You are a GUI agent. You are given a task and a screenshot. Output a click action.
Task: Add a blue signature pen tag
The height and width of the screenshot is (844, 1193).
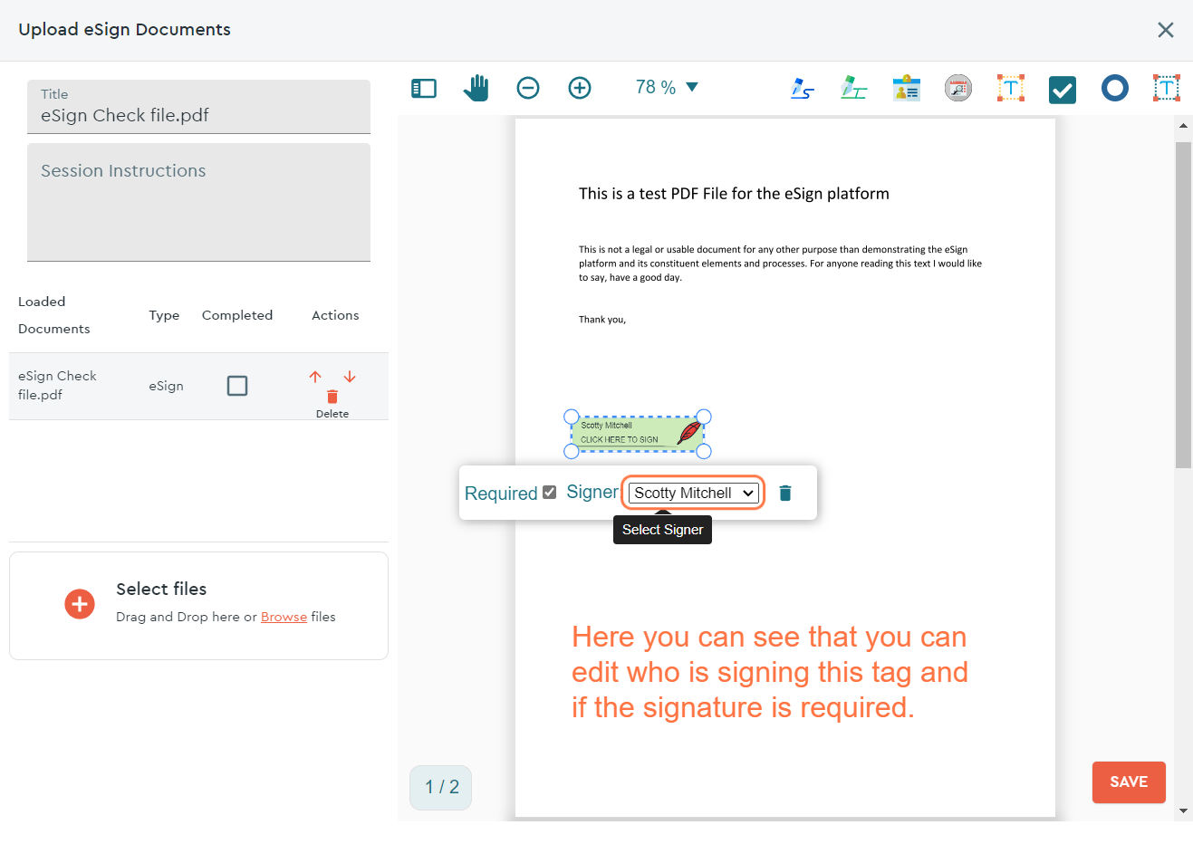pos(802,88)
